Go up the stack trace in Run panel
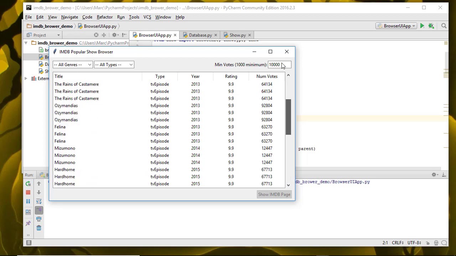 pyautogui.click(x=39, y=183)
